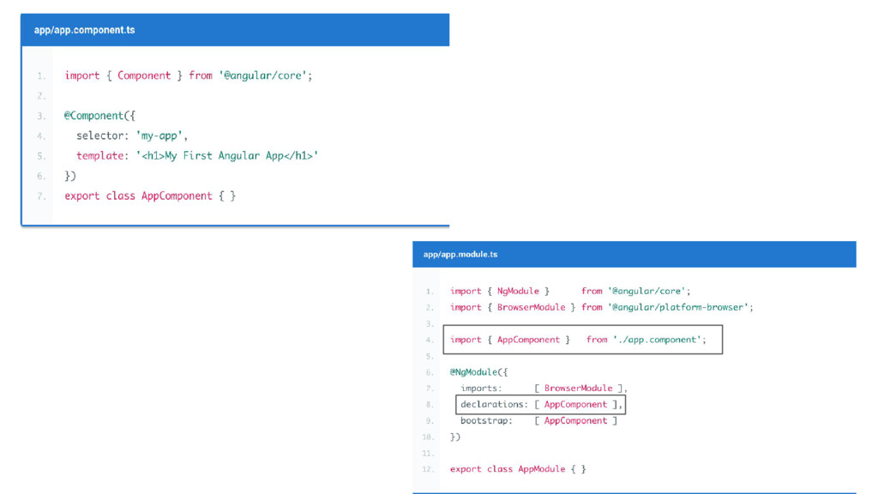Click 'export class AppModule { }' line
The image size is (878, 494).
coord(518,469)
